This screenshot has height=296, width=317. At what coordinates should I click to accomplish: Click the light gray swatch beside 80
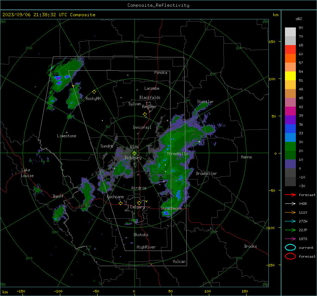[290, 32]
